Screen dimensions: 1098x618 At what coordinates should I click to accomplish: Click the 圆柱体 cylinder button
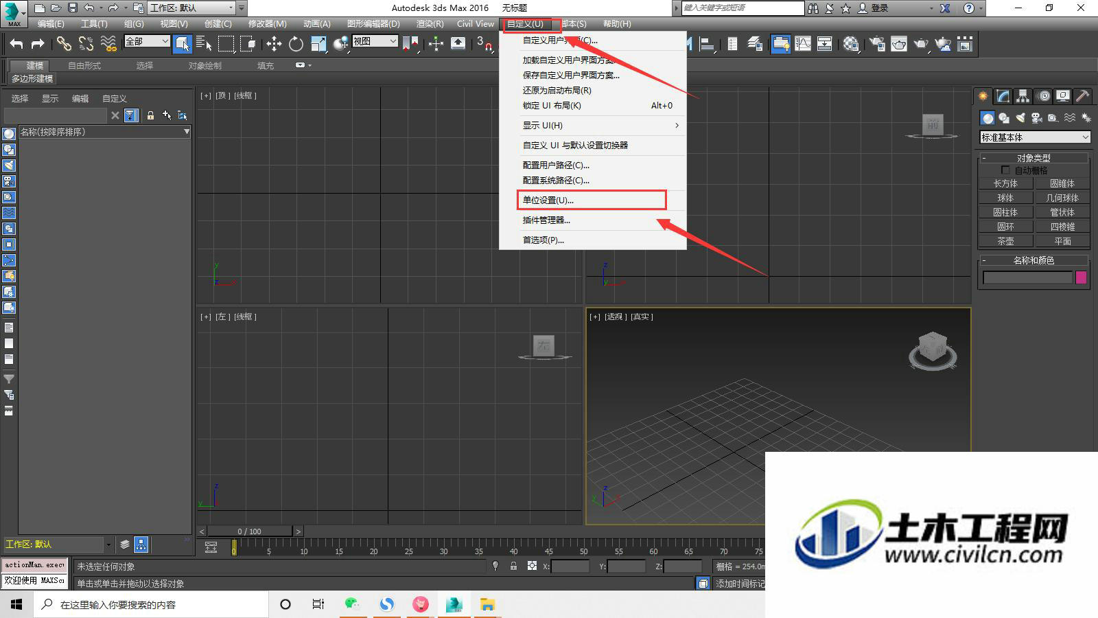tap(1005, 212)
